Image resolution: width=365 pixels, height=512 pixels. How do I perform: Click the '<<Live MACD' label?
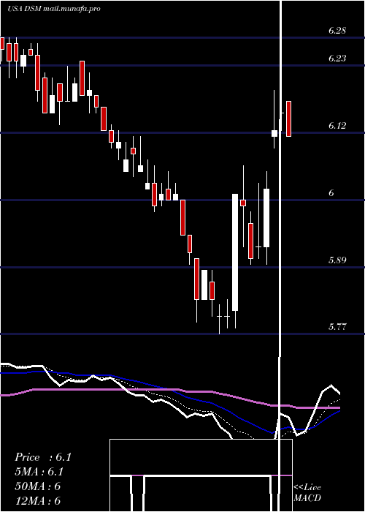tap(307, 492)
